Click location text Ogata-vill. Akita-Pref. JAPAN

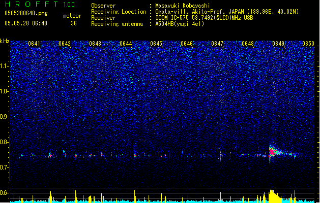(199, 12)
